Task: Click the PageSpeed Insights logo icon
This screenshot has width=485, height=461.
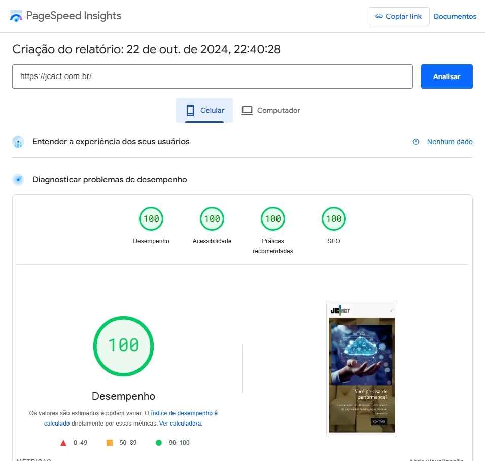Action: [x=16, y=16]
